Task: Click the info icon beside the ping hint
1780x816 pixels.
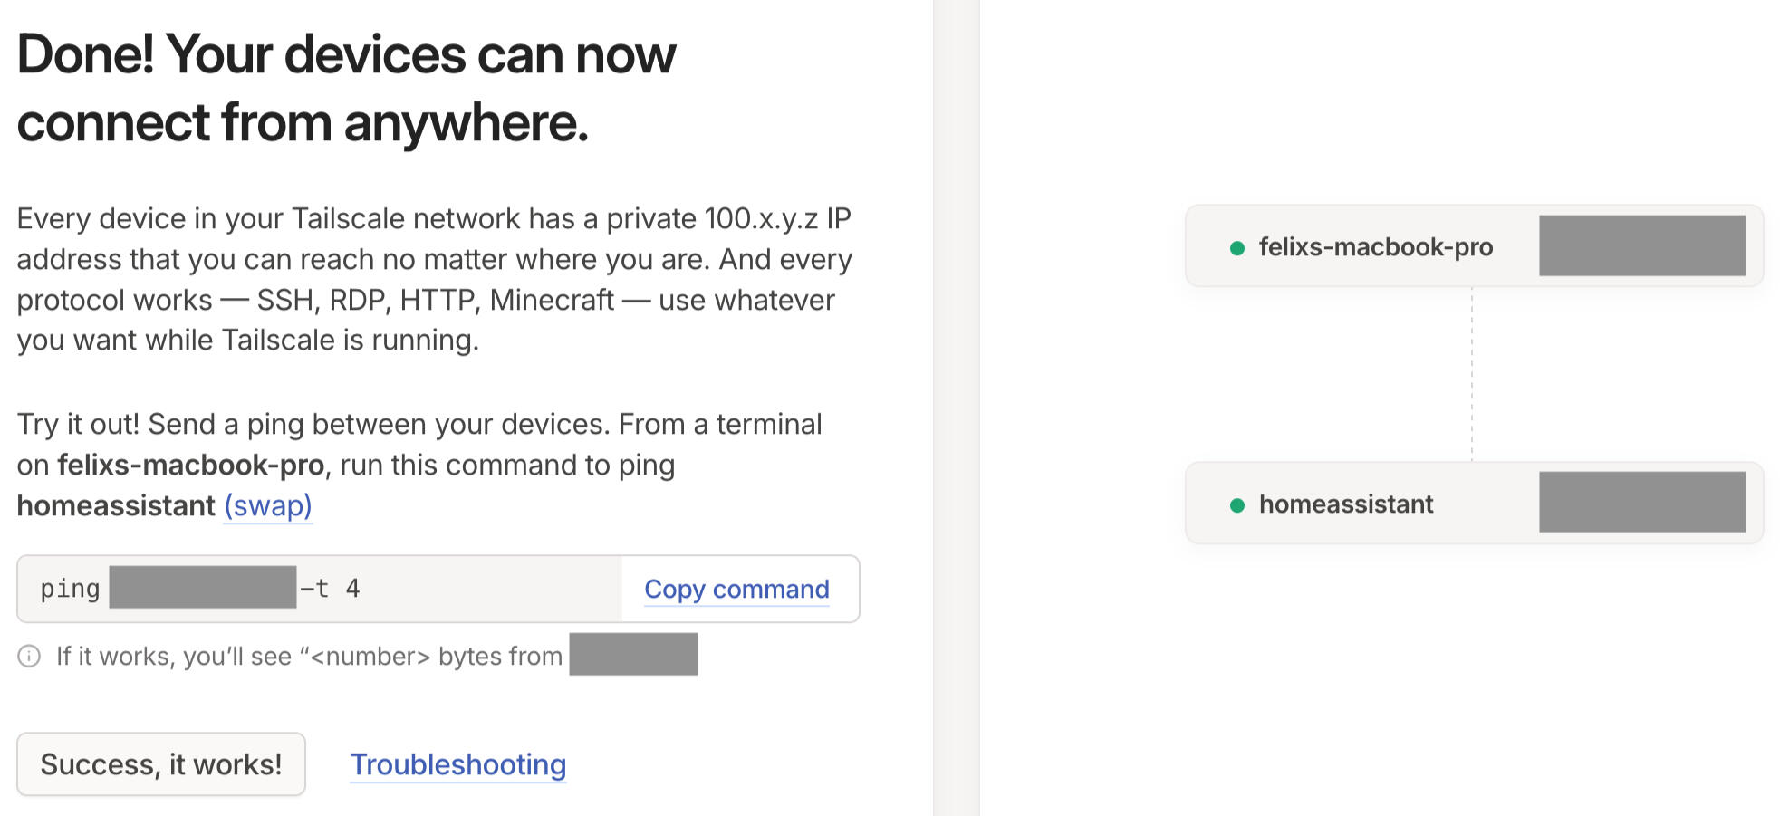Action: tap(29, 656)
